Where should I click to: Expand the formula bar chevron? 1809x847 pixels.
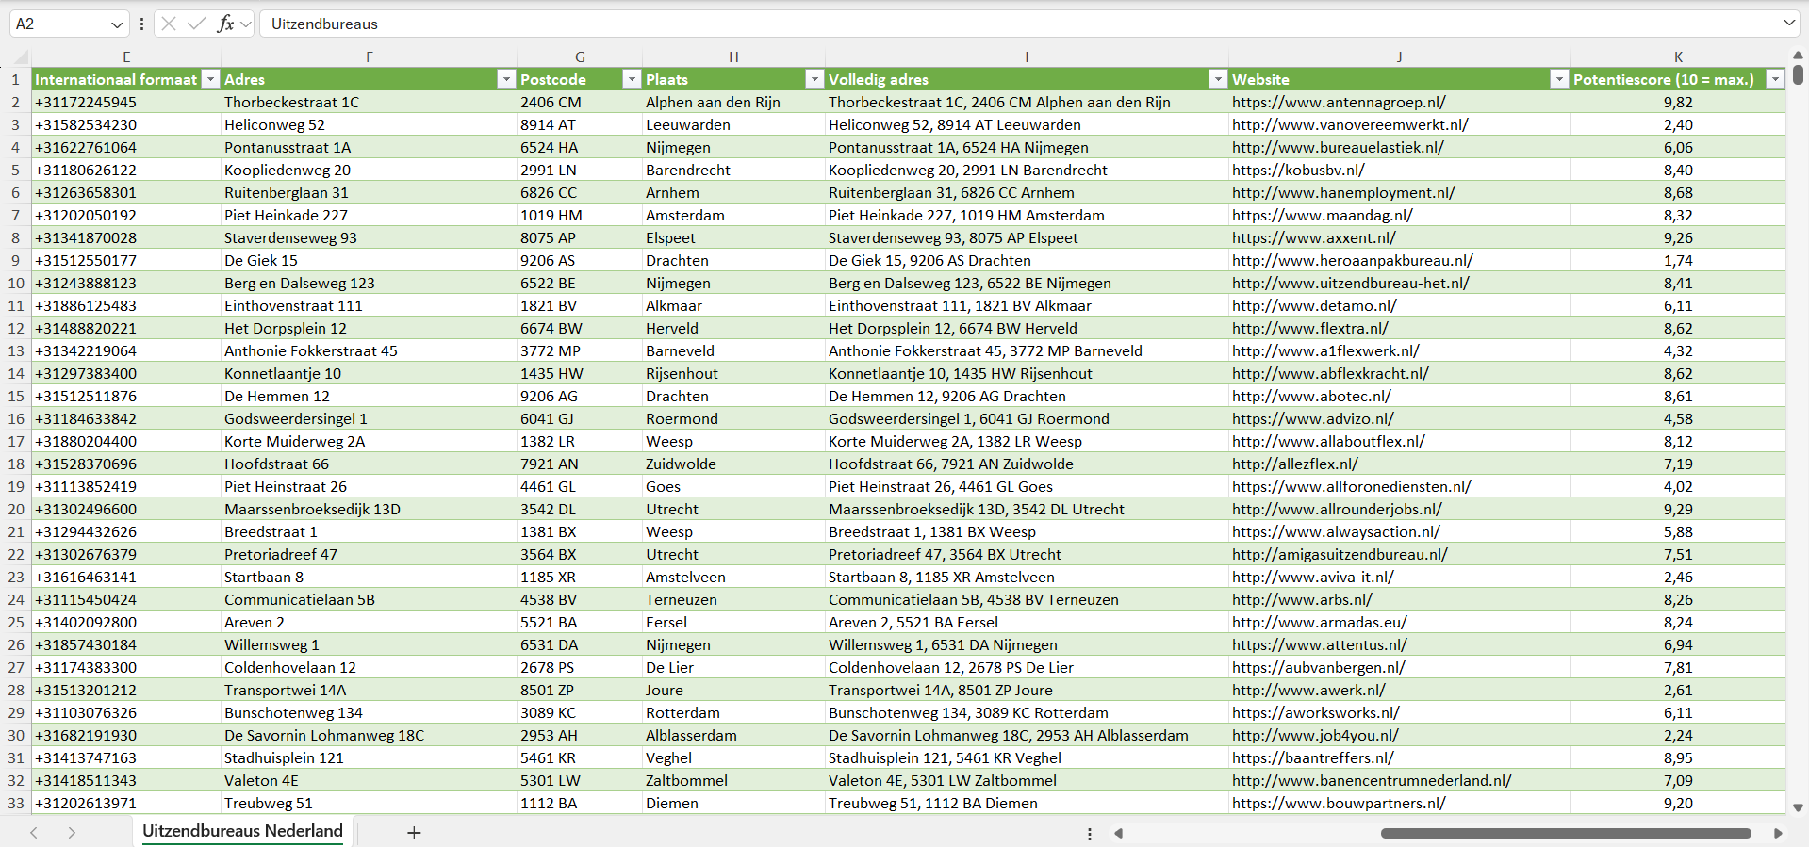[1788, 24]
